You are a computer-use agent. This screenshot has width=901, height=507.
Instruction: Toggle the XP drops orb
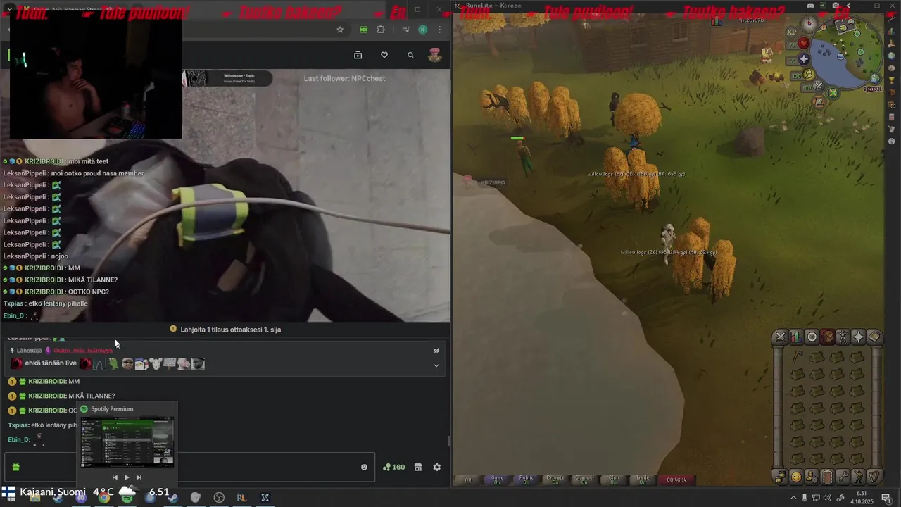pyautogui.click(x=791, y=32)
